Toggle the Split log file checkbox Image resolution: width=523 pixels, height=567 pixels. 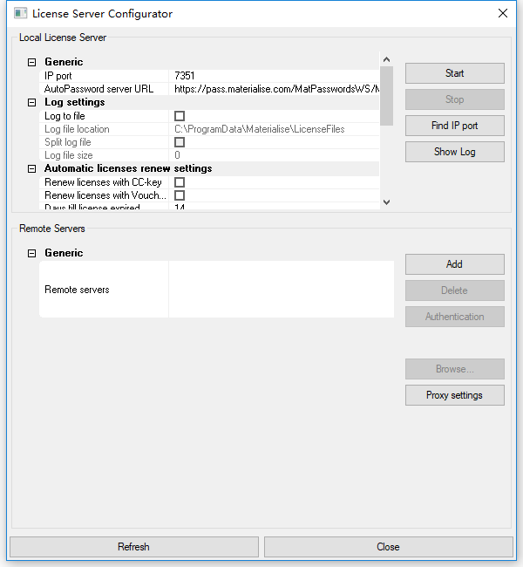pos(180,142)
